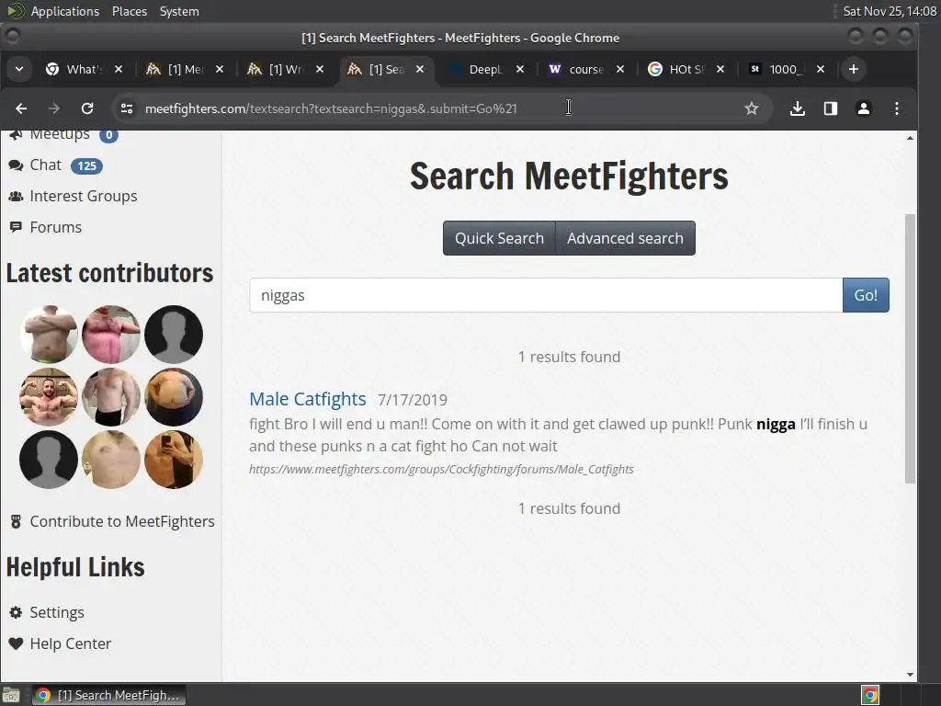The image size is (941, 706).
Task: Toggle Chrome side panel icon
Action: click(831, 108)
